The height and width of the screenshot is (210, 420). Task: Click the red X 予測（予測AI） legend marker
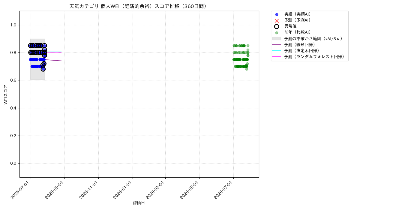(277, 20)
